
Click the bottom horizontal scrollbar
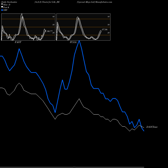(x=72, y=167)
